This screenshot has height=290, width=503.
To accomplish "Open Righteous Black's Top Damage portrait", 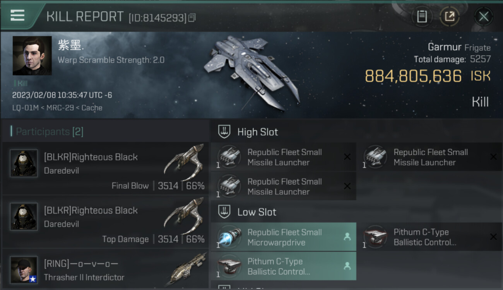I will click(x=24, y=217).
